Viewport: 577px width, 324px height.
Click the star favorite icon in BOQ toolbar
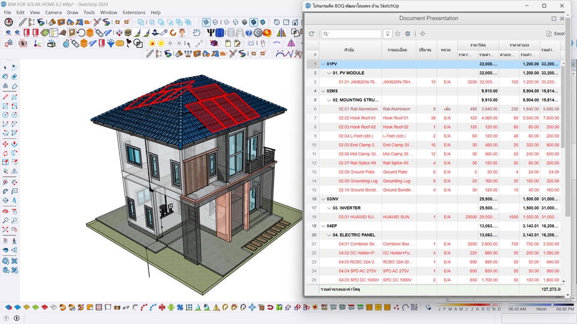pyautogui.click(x=398, y=34)
